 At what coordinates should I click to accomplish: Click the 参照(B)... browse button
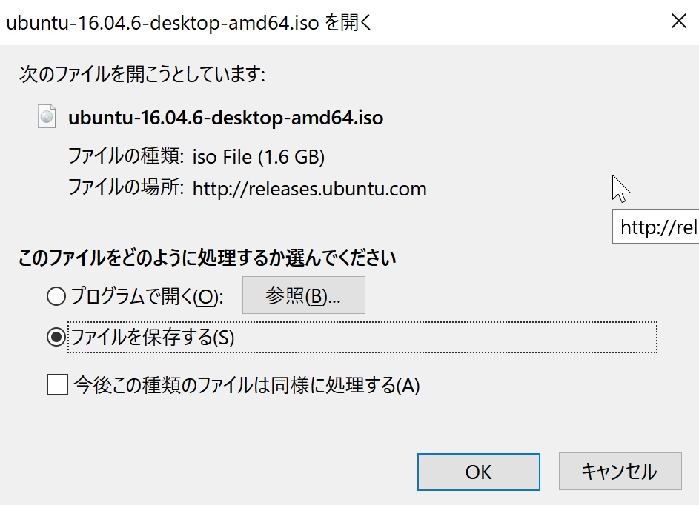[x=304, y=295]
